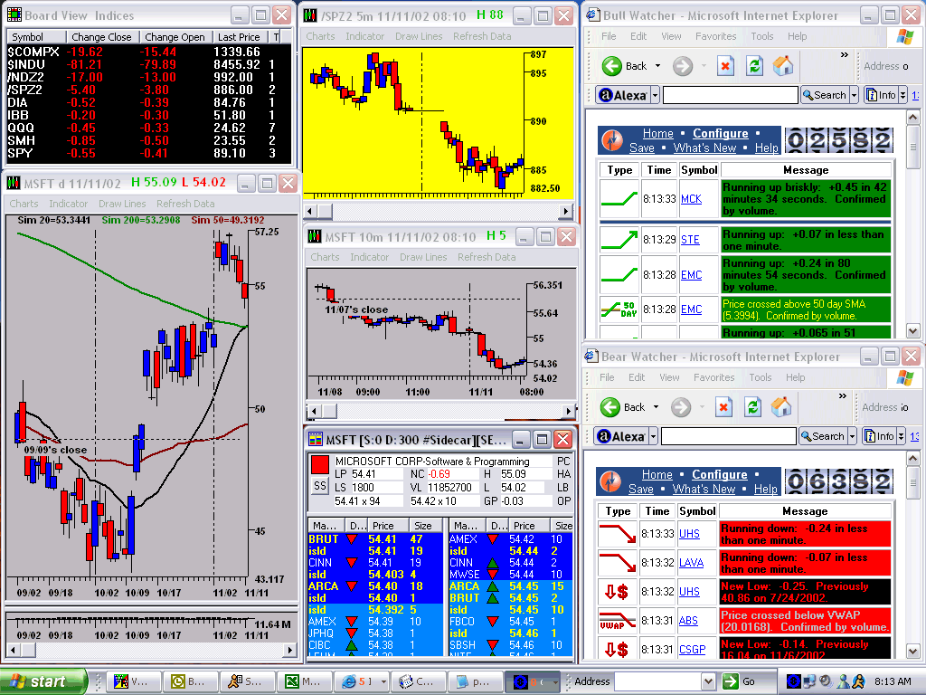Image resolution: width=926 pixels, height=695 pixels.
Task: Click What's New link in Bear Watcher
Action: (x=704, y=489)
